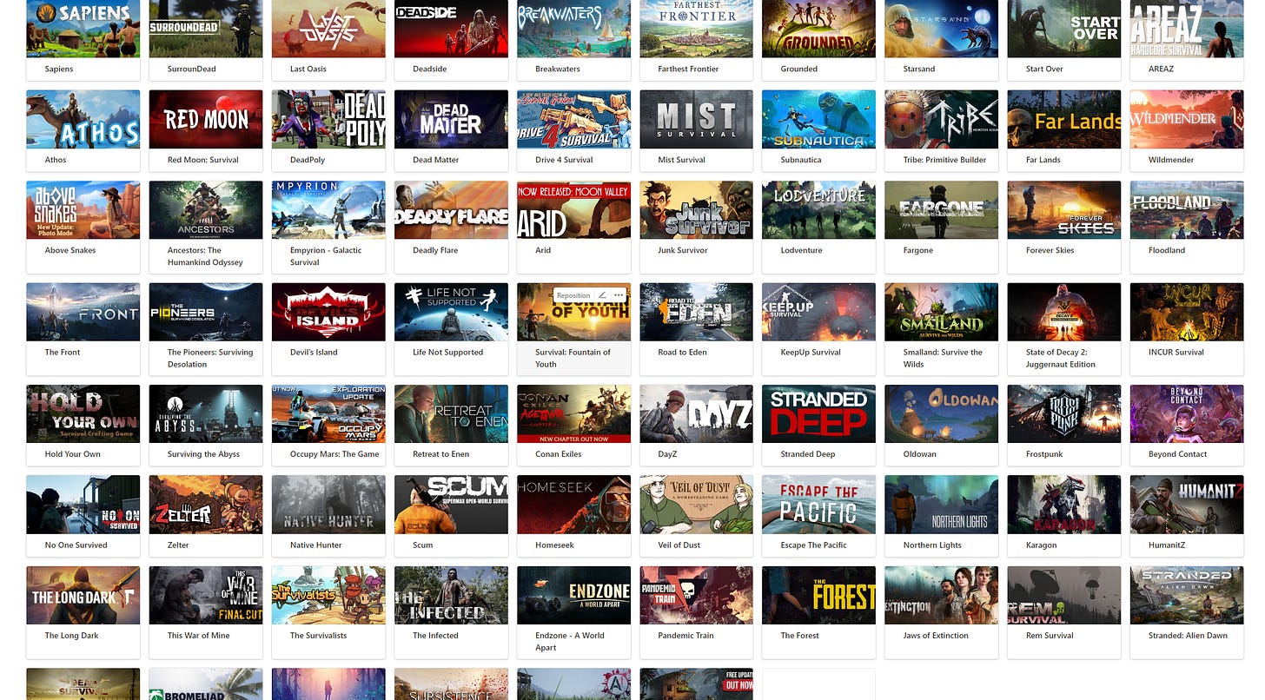
Task: Select the Beyond Contact thumbnail
Action: click(x=1187, y=413)
